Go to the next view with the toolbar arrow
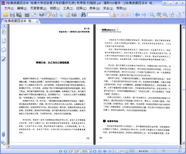This screenshot has width=186, height=154. (x=144, y=15)
